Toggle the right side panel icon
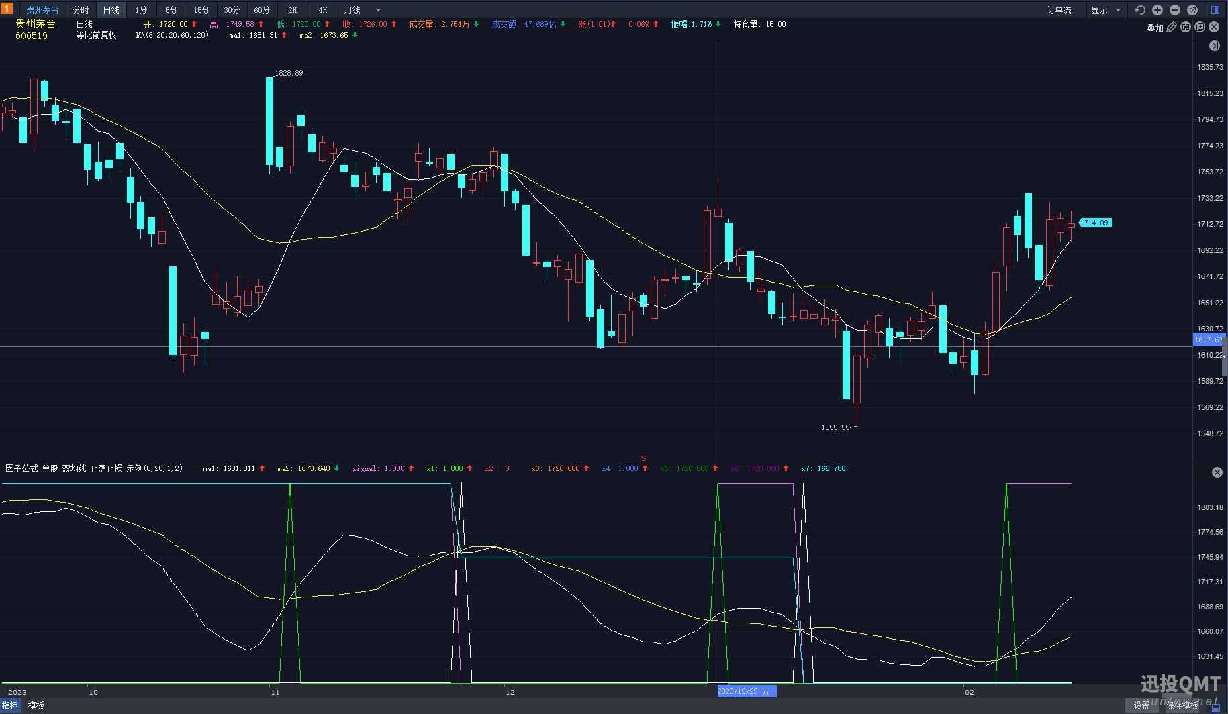Image resolution: width=1228 pixels, height=714 pixels. tap(1215, 10)
